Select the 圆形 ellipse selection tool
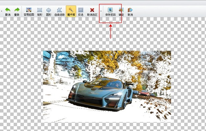This screenshot has height=131, width=206. pyautogui.click(x=49, y=12)
